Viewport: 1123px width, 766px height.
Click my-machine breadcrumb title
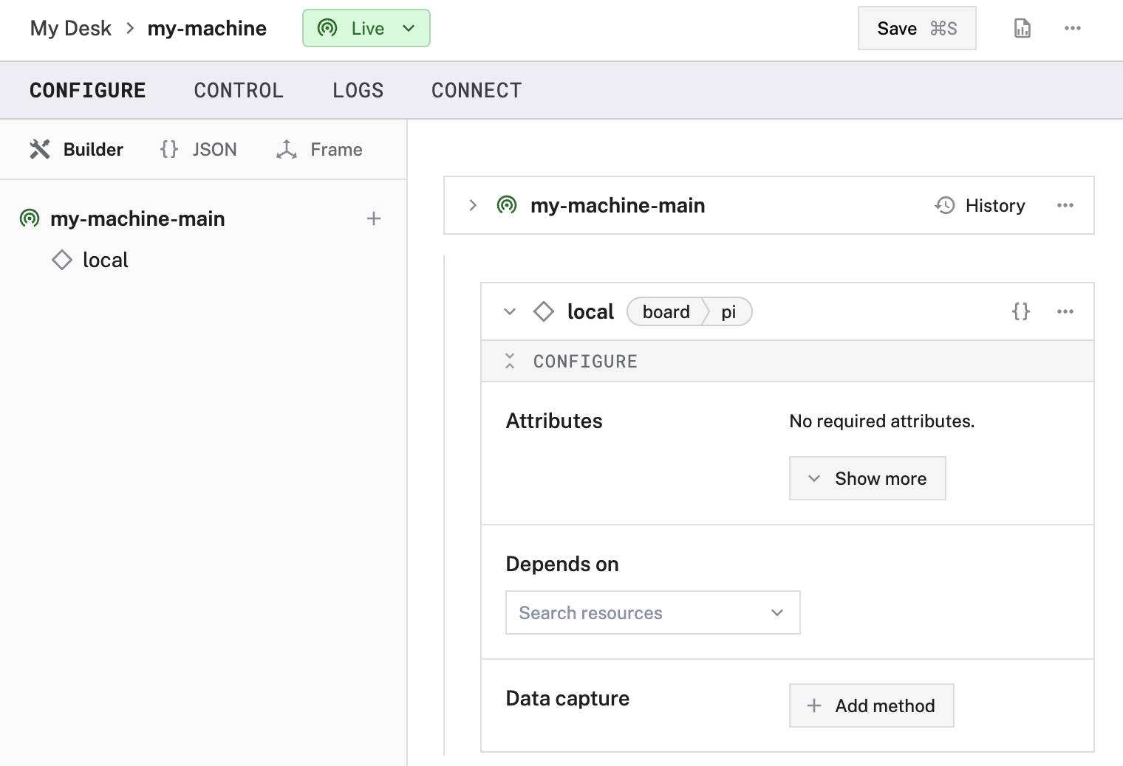coord(207,28)
